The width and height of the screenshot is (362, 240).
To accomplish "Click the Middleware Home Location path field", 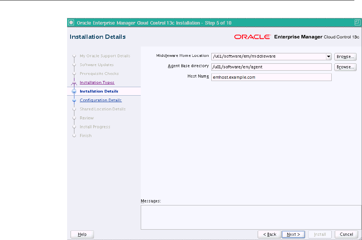I will [268, 56].
